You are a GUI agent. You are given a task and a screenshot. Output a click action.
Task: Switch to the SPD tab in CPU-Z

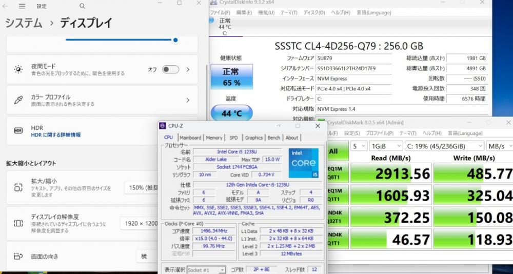pyautogui.click(x=233, y=138)
